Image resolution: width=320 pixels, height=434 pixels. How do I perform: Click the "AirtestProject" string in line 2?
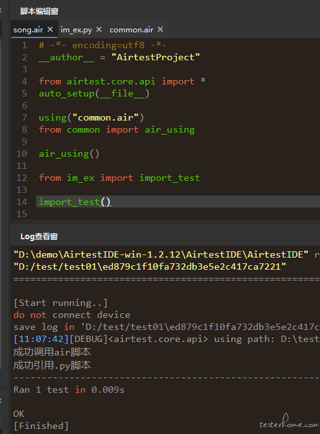(156, 57)
